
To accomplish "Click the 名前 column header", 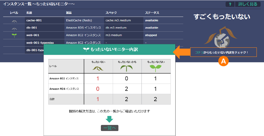I will point(29,13).
